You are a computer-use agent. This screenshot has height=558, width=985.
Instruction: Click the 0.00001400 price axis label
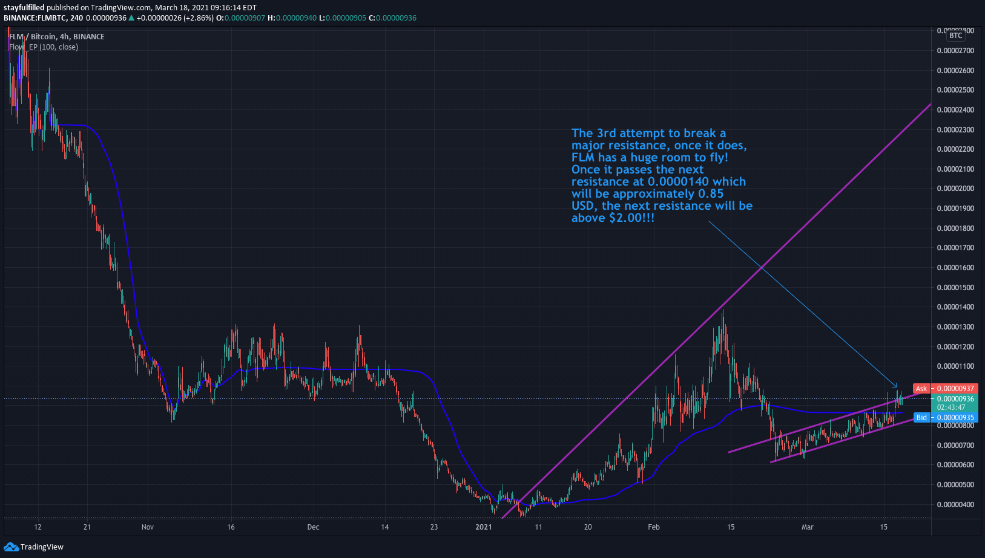(955, 307)
